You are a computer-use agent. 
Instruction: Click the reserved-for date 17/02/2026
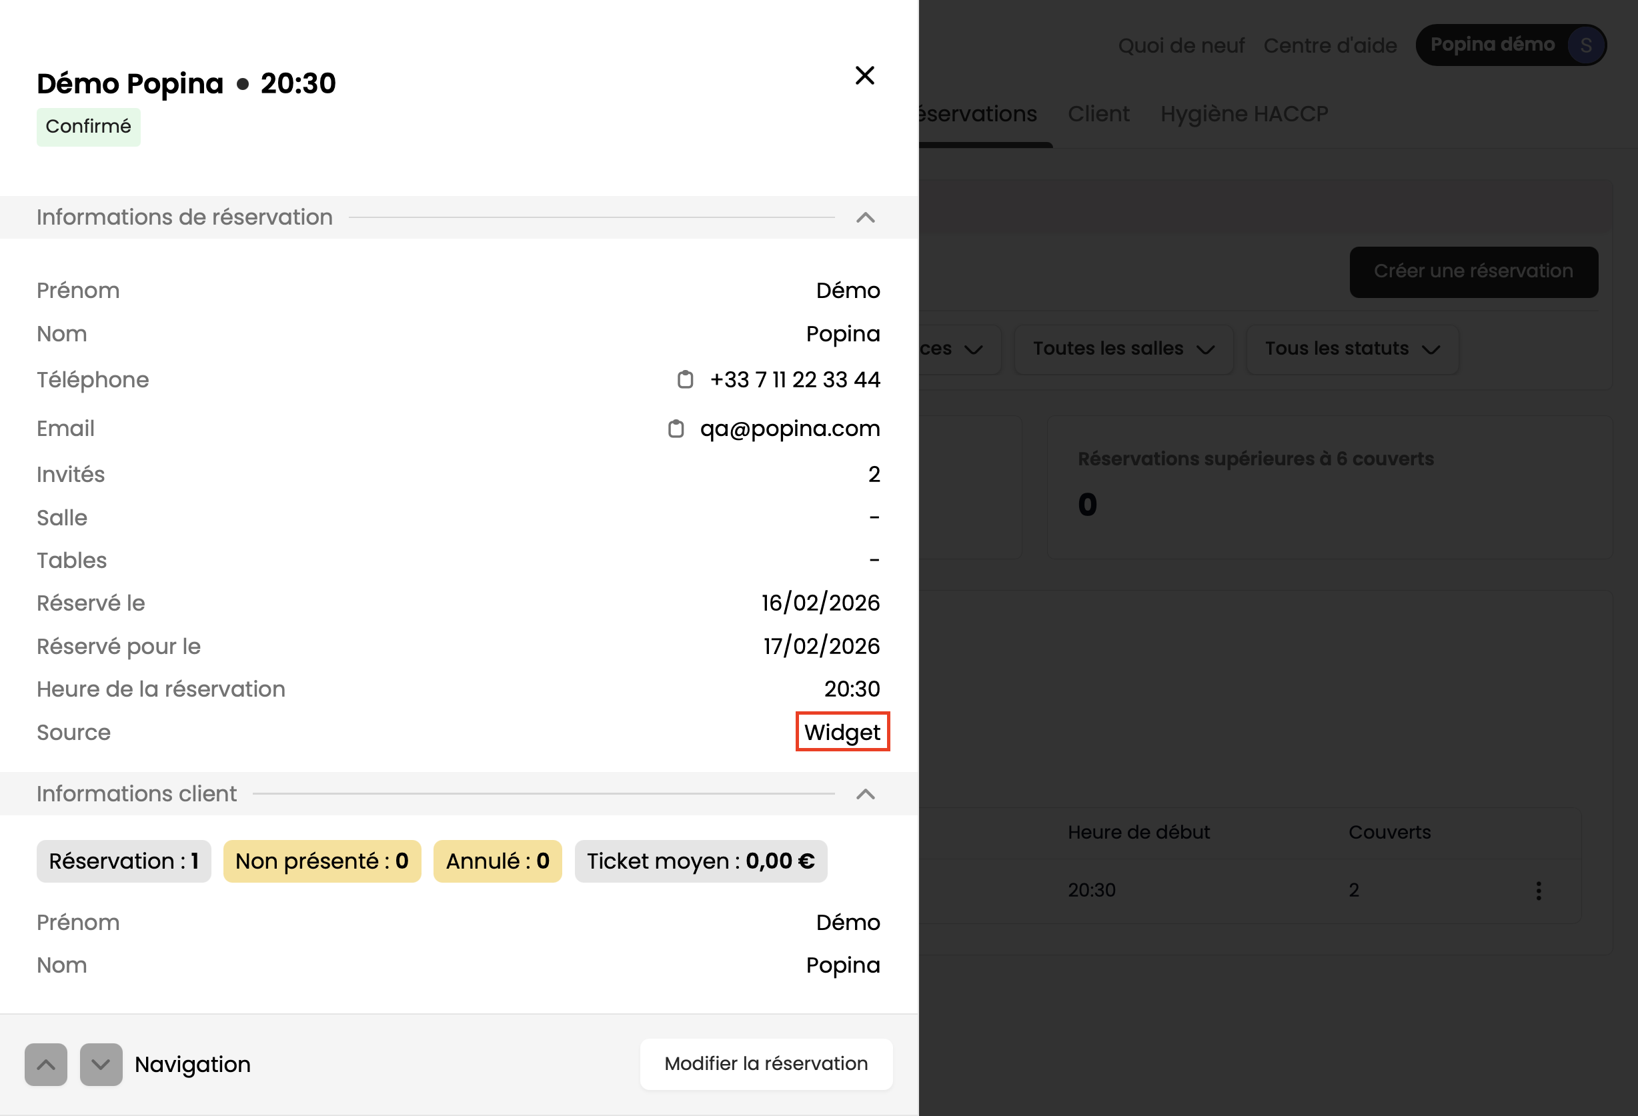[822, 646]
